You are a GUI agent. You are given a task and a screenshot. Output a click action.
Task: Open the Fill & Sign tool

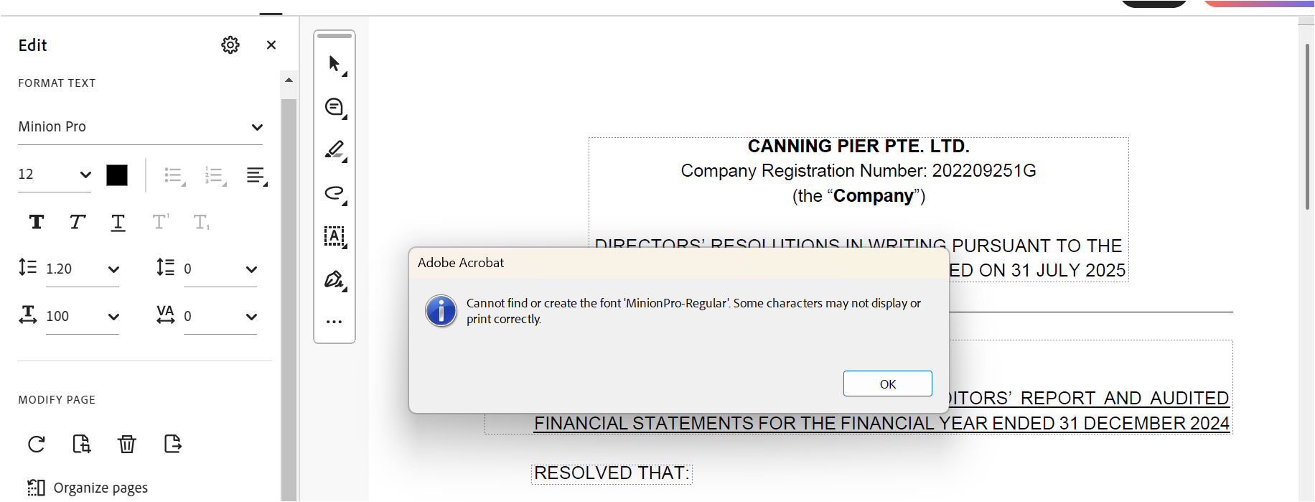[334, 279]
